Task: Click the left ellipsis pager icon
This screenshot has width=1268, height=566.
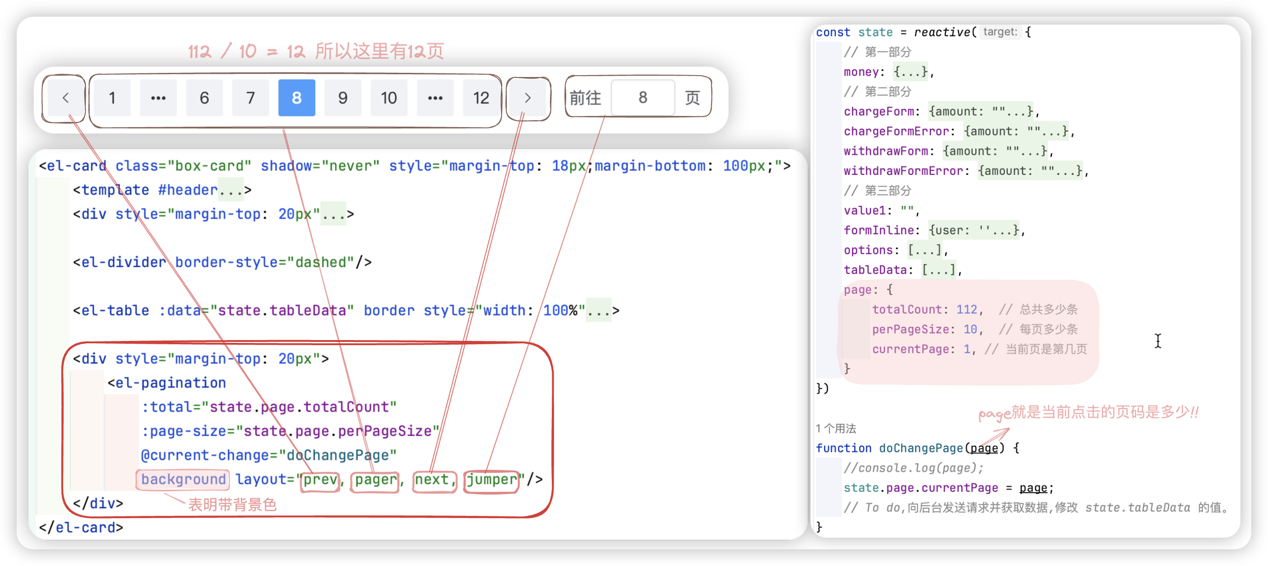Action: click(x=158, y=98)
